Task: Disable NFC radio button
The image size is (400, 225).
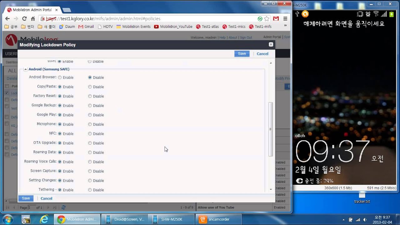Action: 90,134
